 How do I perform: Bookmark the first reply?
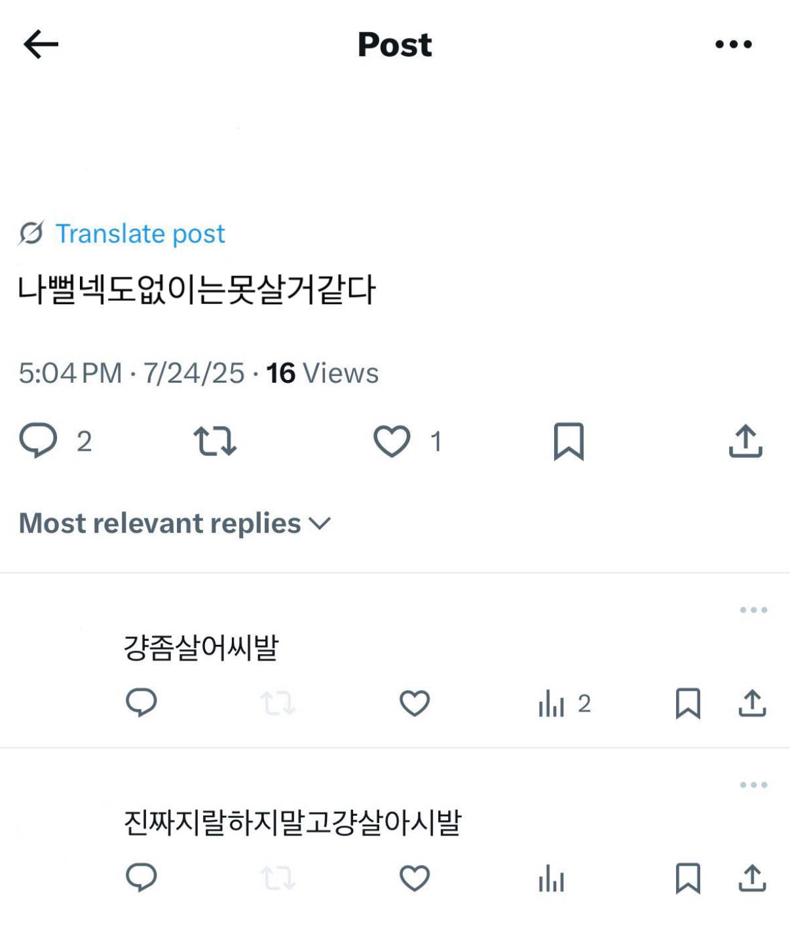click(x=688, y=703)
